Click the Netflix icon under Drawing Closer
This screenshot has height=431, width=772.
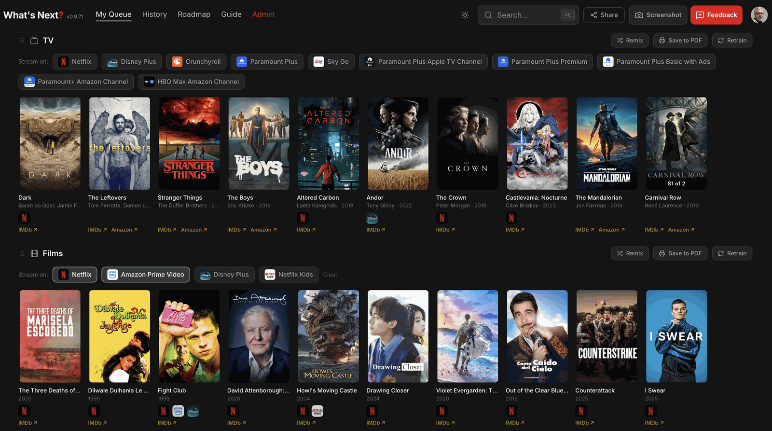tap(372, 411)
